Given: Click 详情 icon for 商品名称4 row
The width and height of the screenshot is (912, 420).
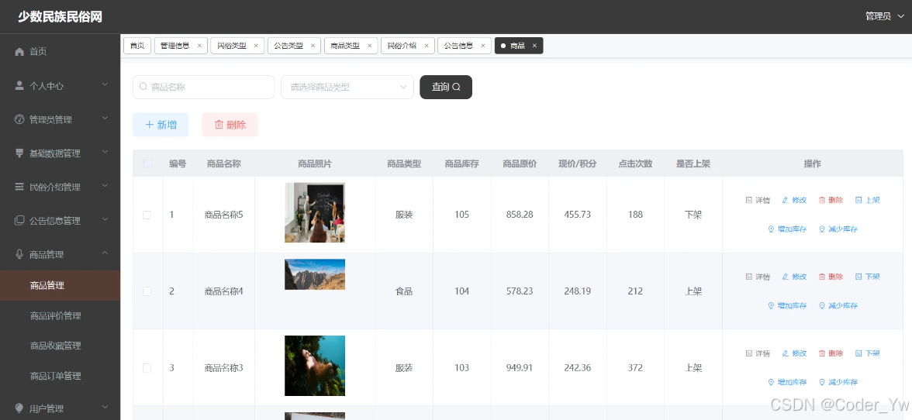Looking at the screenshot, I should tap(749, 277).
